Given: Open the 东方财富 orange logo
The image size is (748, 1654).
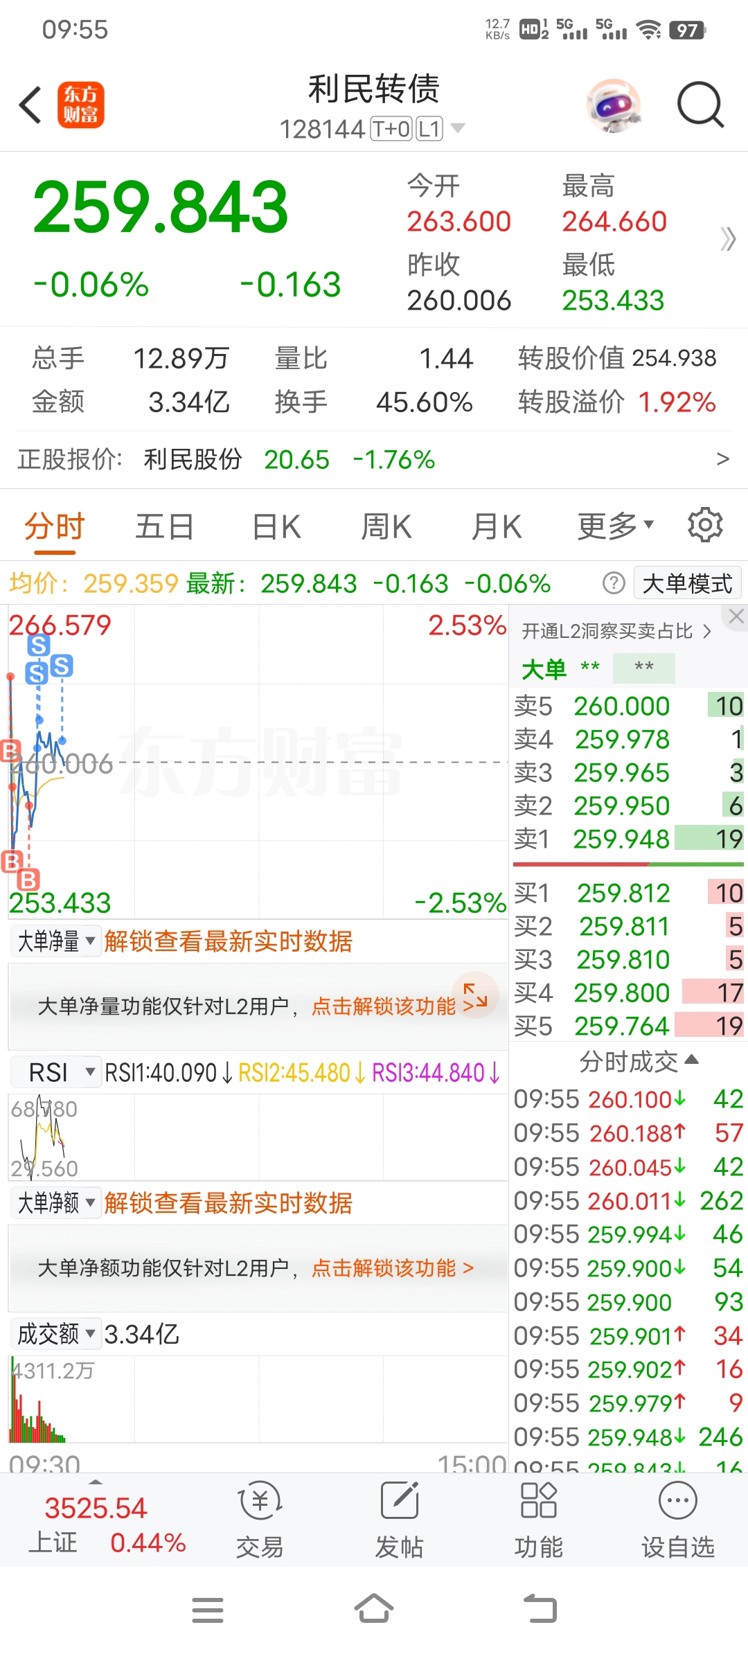Looking at the screenshot, I should pyautogui.click(x=81, y=105).
